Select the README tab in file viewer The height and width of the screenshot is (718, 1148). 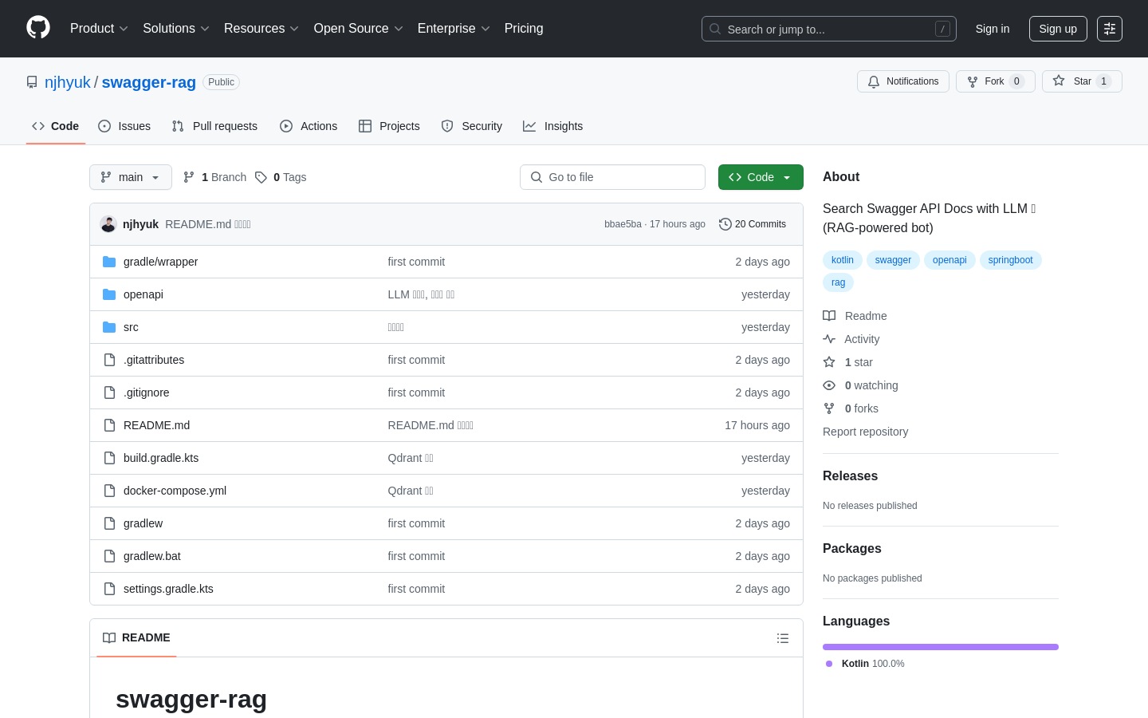136,637
